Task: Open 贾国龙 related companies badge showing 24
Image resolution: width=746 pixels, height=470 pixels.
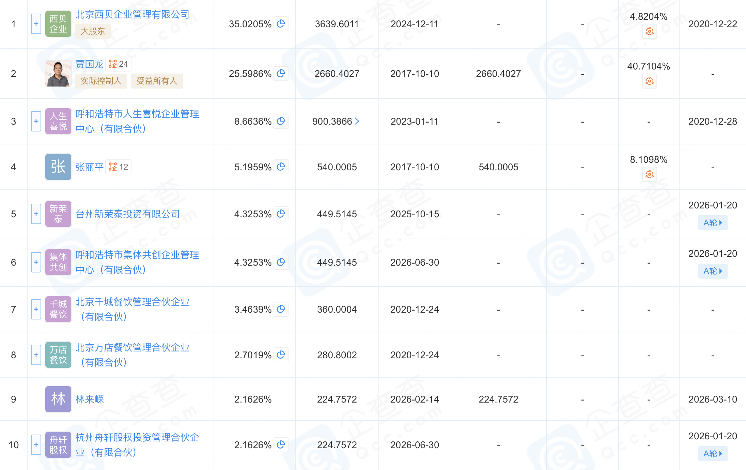Action: [x=118, y=64]
